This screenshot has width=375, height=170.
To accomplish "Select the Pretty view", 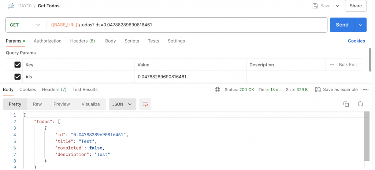I will point(15,104).
